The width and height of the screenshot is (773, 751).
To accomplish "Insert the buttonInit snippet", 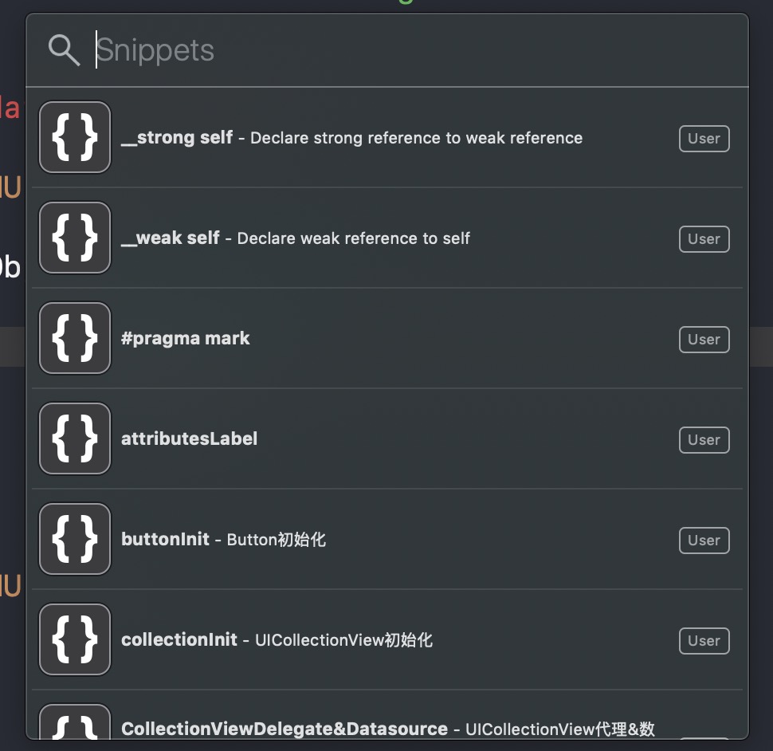I will pos(224,540).
